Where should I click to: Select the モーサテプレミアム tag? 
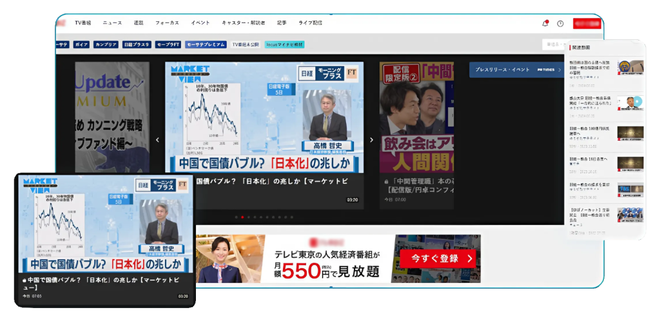(x=206, y=44)
